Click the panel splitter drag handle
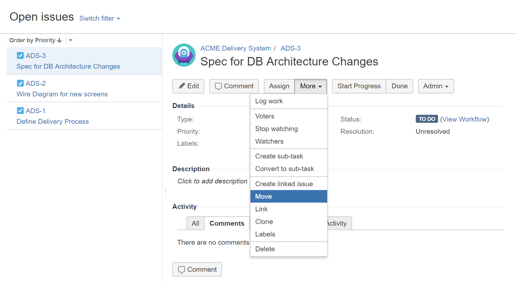516x284 pixels. [166, 191]
